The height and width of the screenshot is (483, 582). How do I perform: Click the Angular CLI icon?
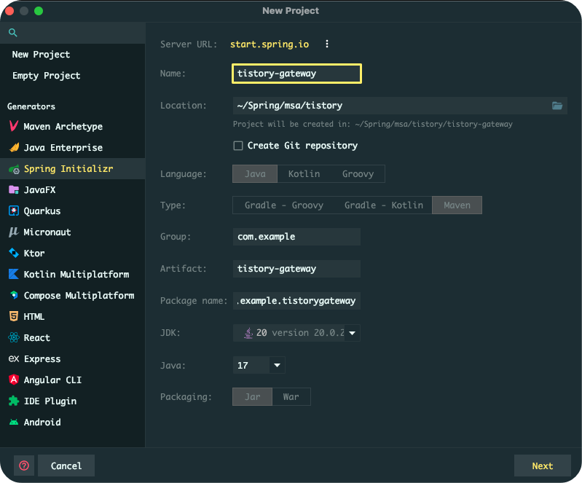tap(14, 380)
